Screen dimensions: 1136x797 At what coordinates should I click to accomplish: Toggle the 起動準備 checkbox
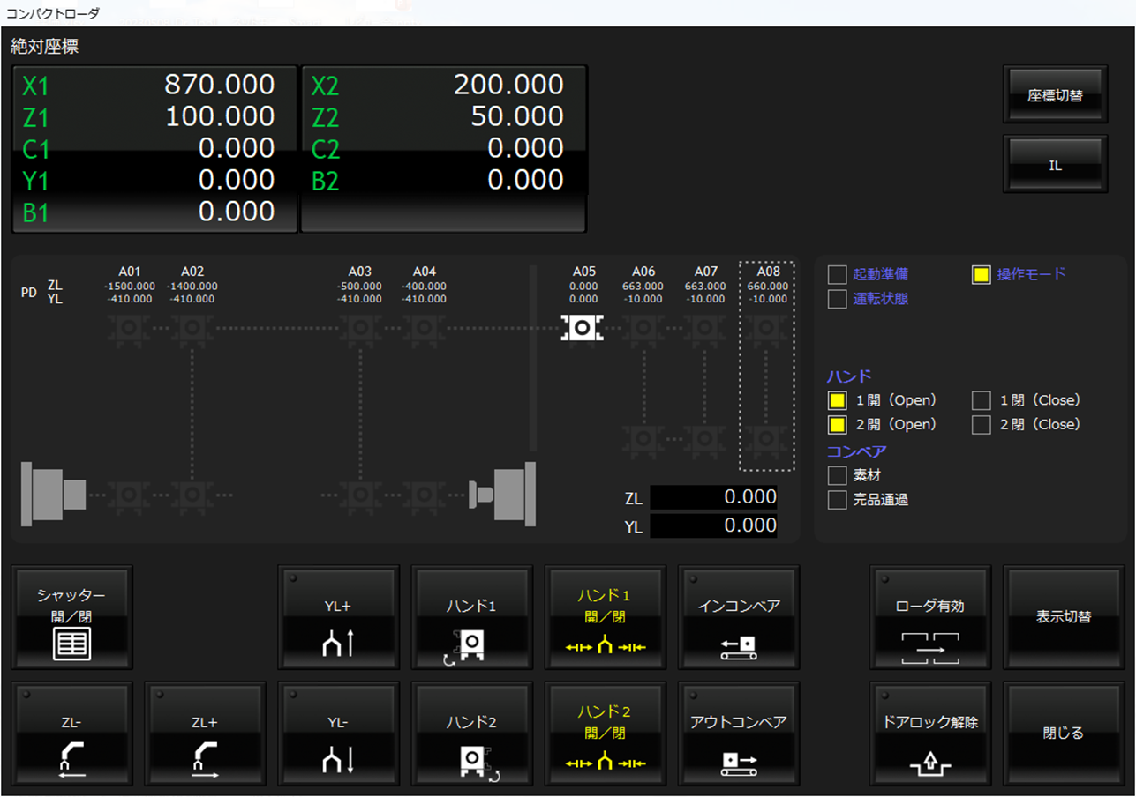[837, 274]
